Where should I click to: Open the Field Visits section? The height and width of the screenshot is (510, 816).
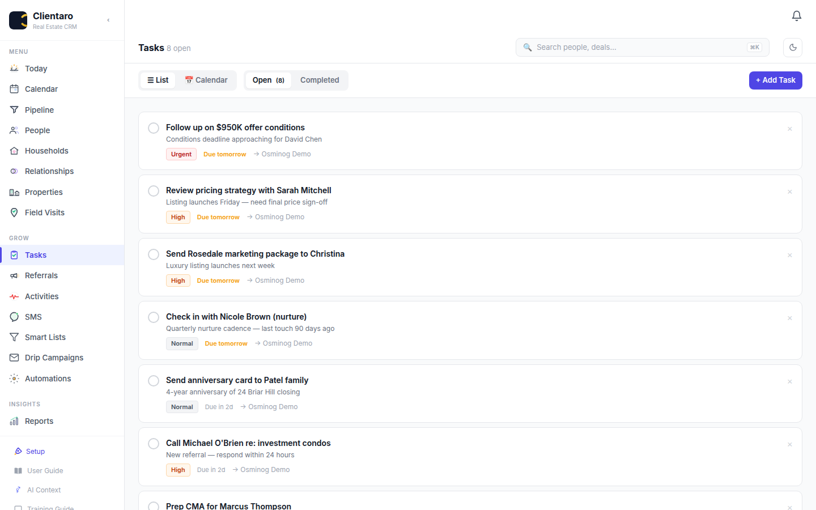44,212
